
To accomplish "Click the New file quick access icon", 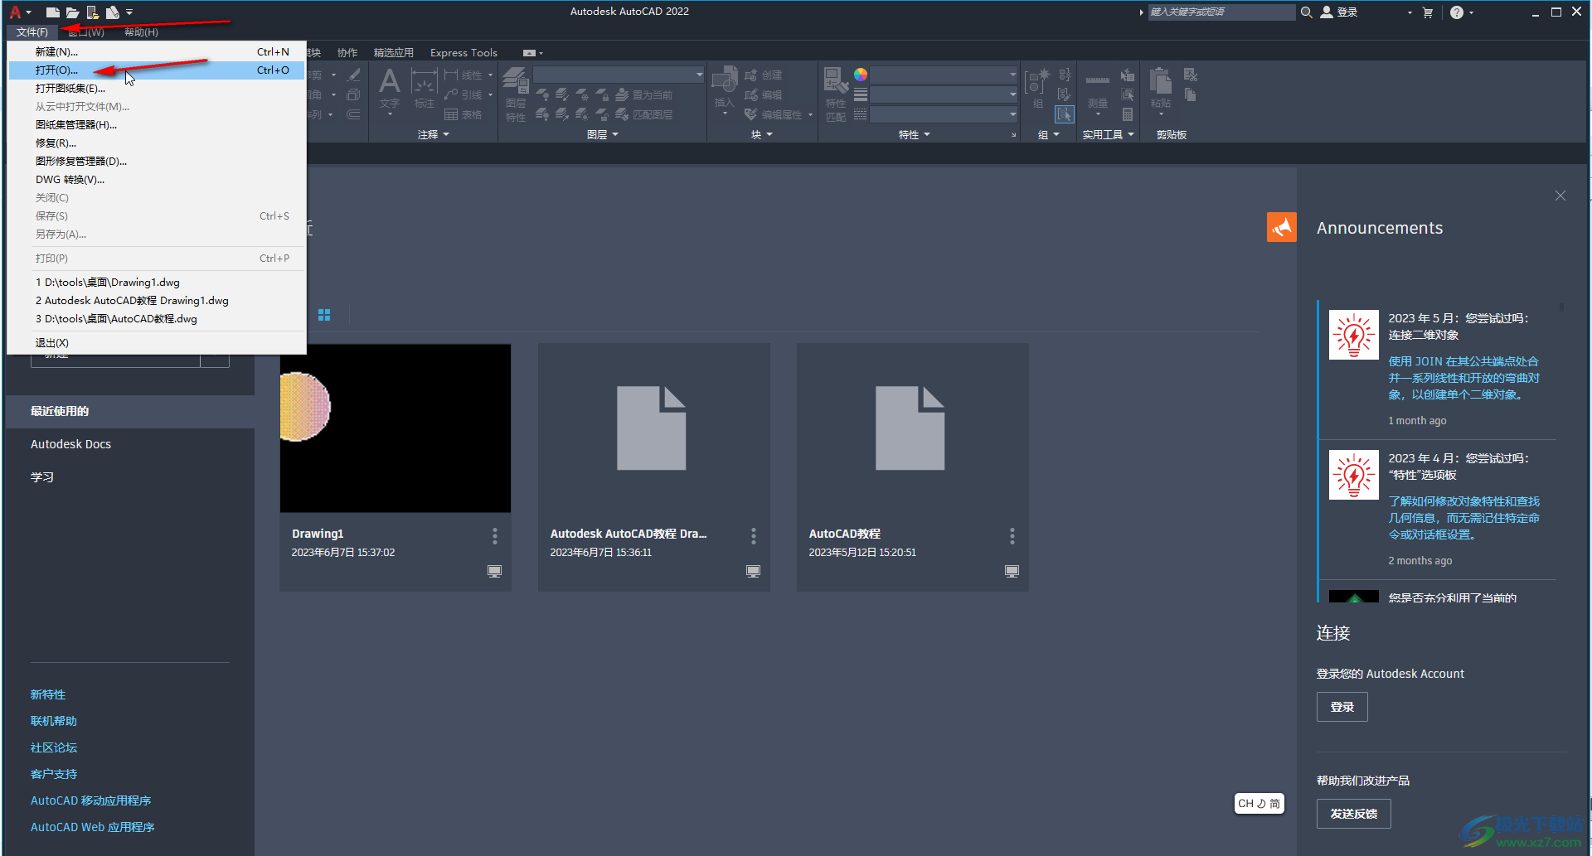I will [52, 12].
